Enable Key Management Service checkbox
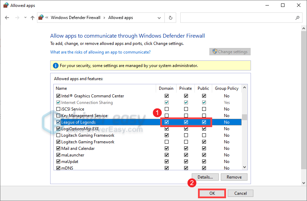The image size is (307, 201). pyautogui.click(x=58, y=116)
